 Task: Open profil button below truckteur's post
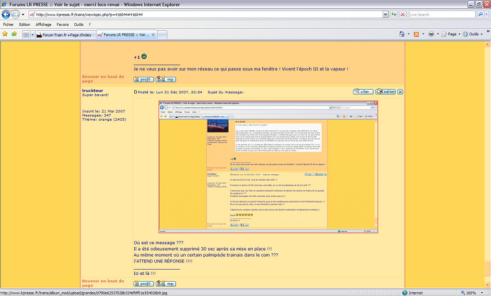(144, 284)
